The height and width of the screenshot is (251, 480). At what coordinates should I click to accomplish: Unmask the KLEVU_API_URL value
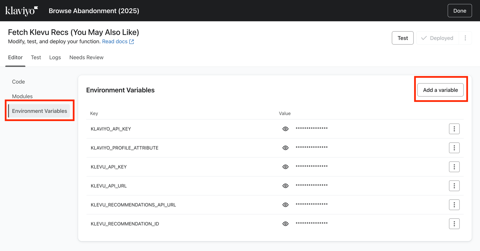(285, 186)
